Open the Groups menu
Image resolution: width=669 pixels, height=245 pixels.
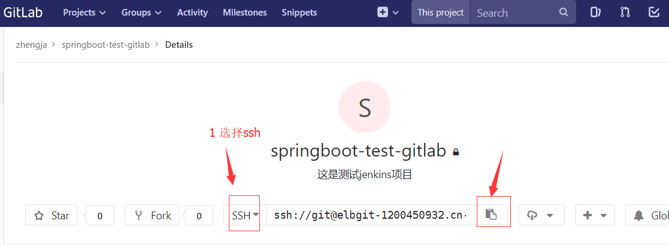coord(142,13)
